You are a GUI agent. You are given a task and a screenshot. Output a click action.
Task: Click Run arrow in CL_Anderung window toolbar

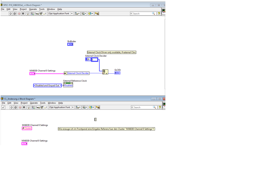[x=12, y=107]
